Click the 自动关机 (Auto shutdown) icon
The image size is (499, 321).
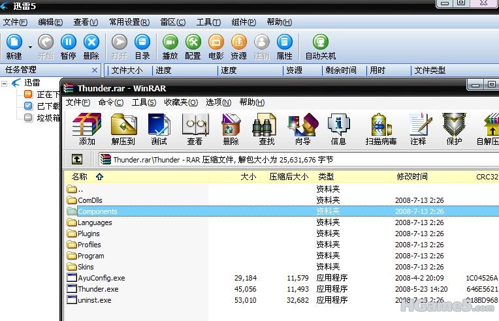click(x=321, y=42)
